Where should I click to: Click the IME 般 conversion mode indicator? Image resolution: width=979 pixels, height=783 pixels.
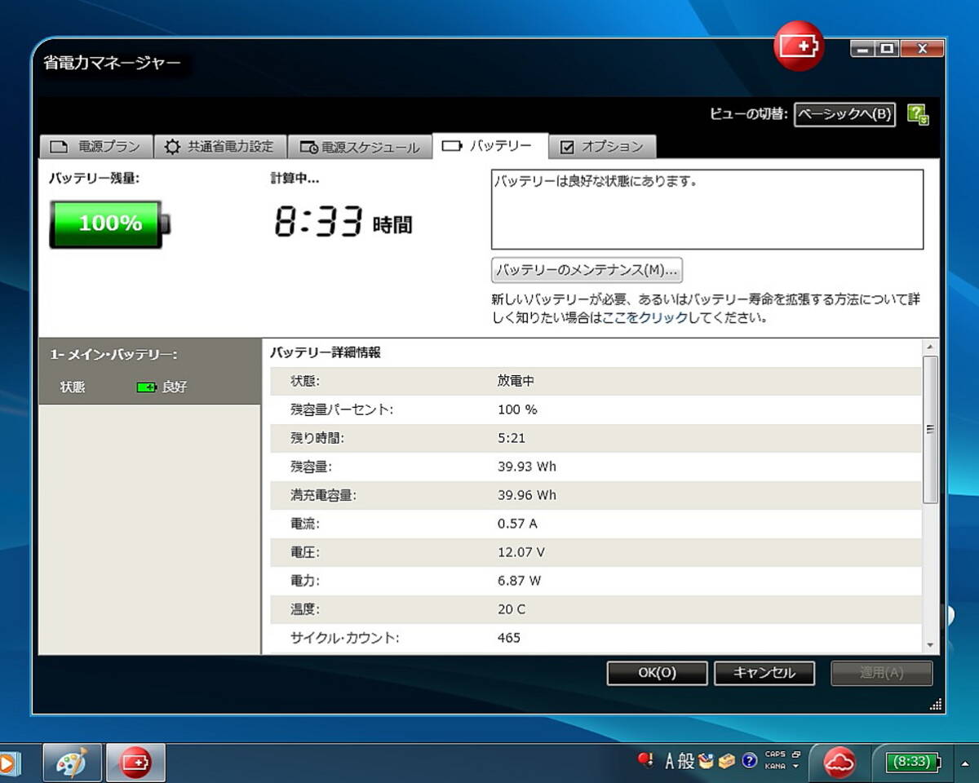point(686,761)
